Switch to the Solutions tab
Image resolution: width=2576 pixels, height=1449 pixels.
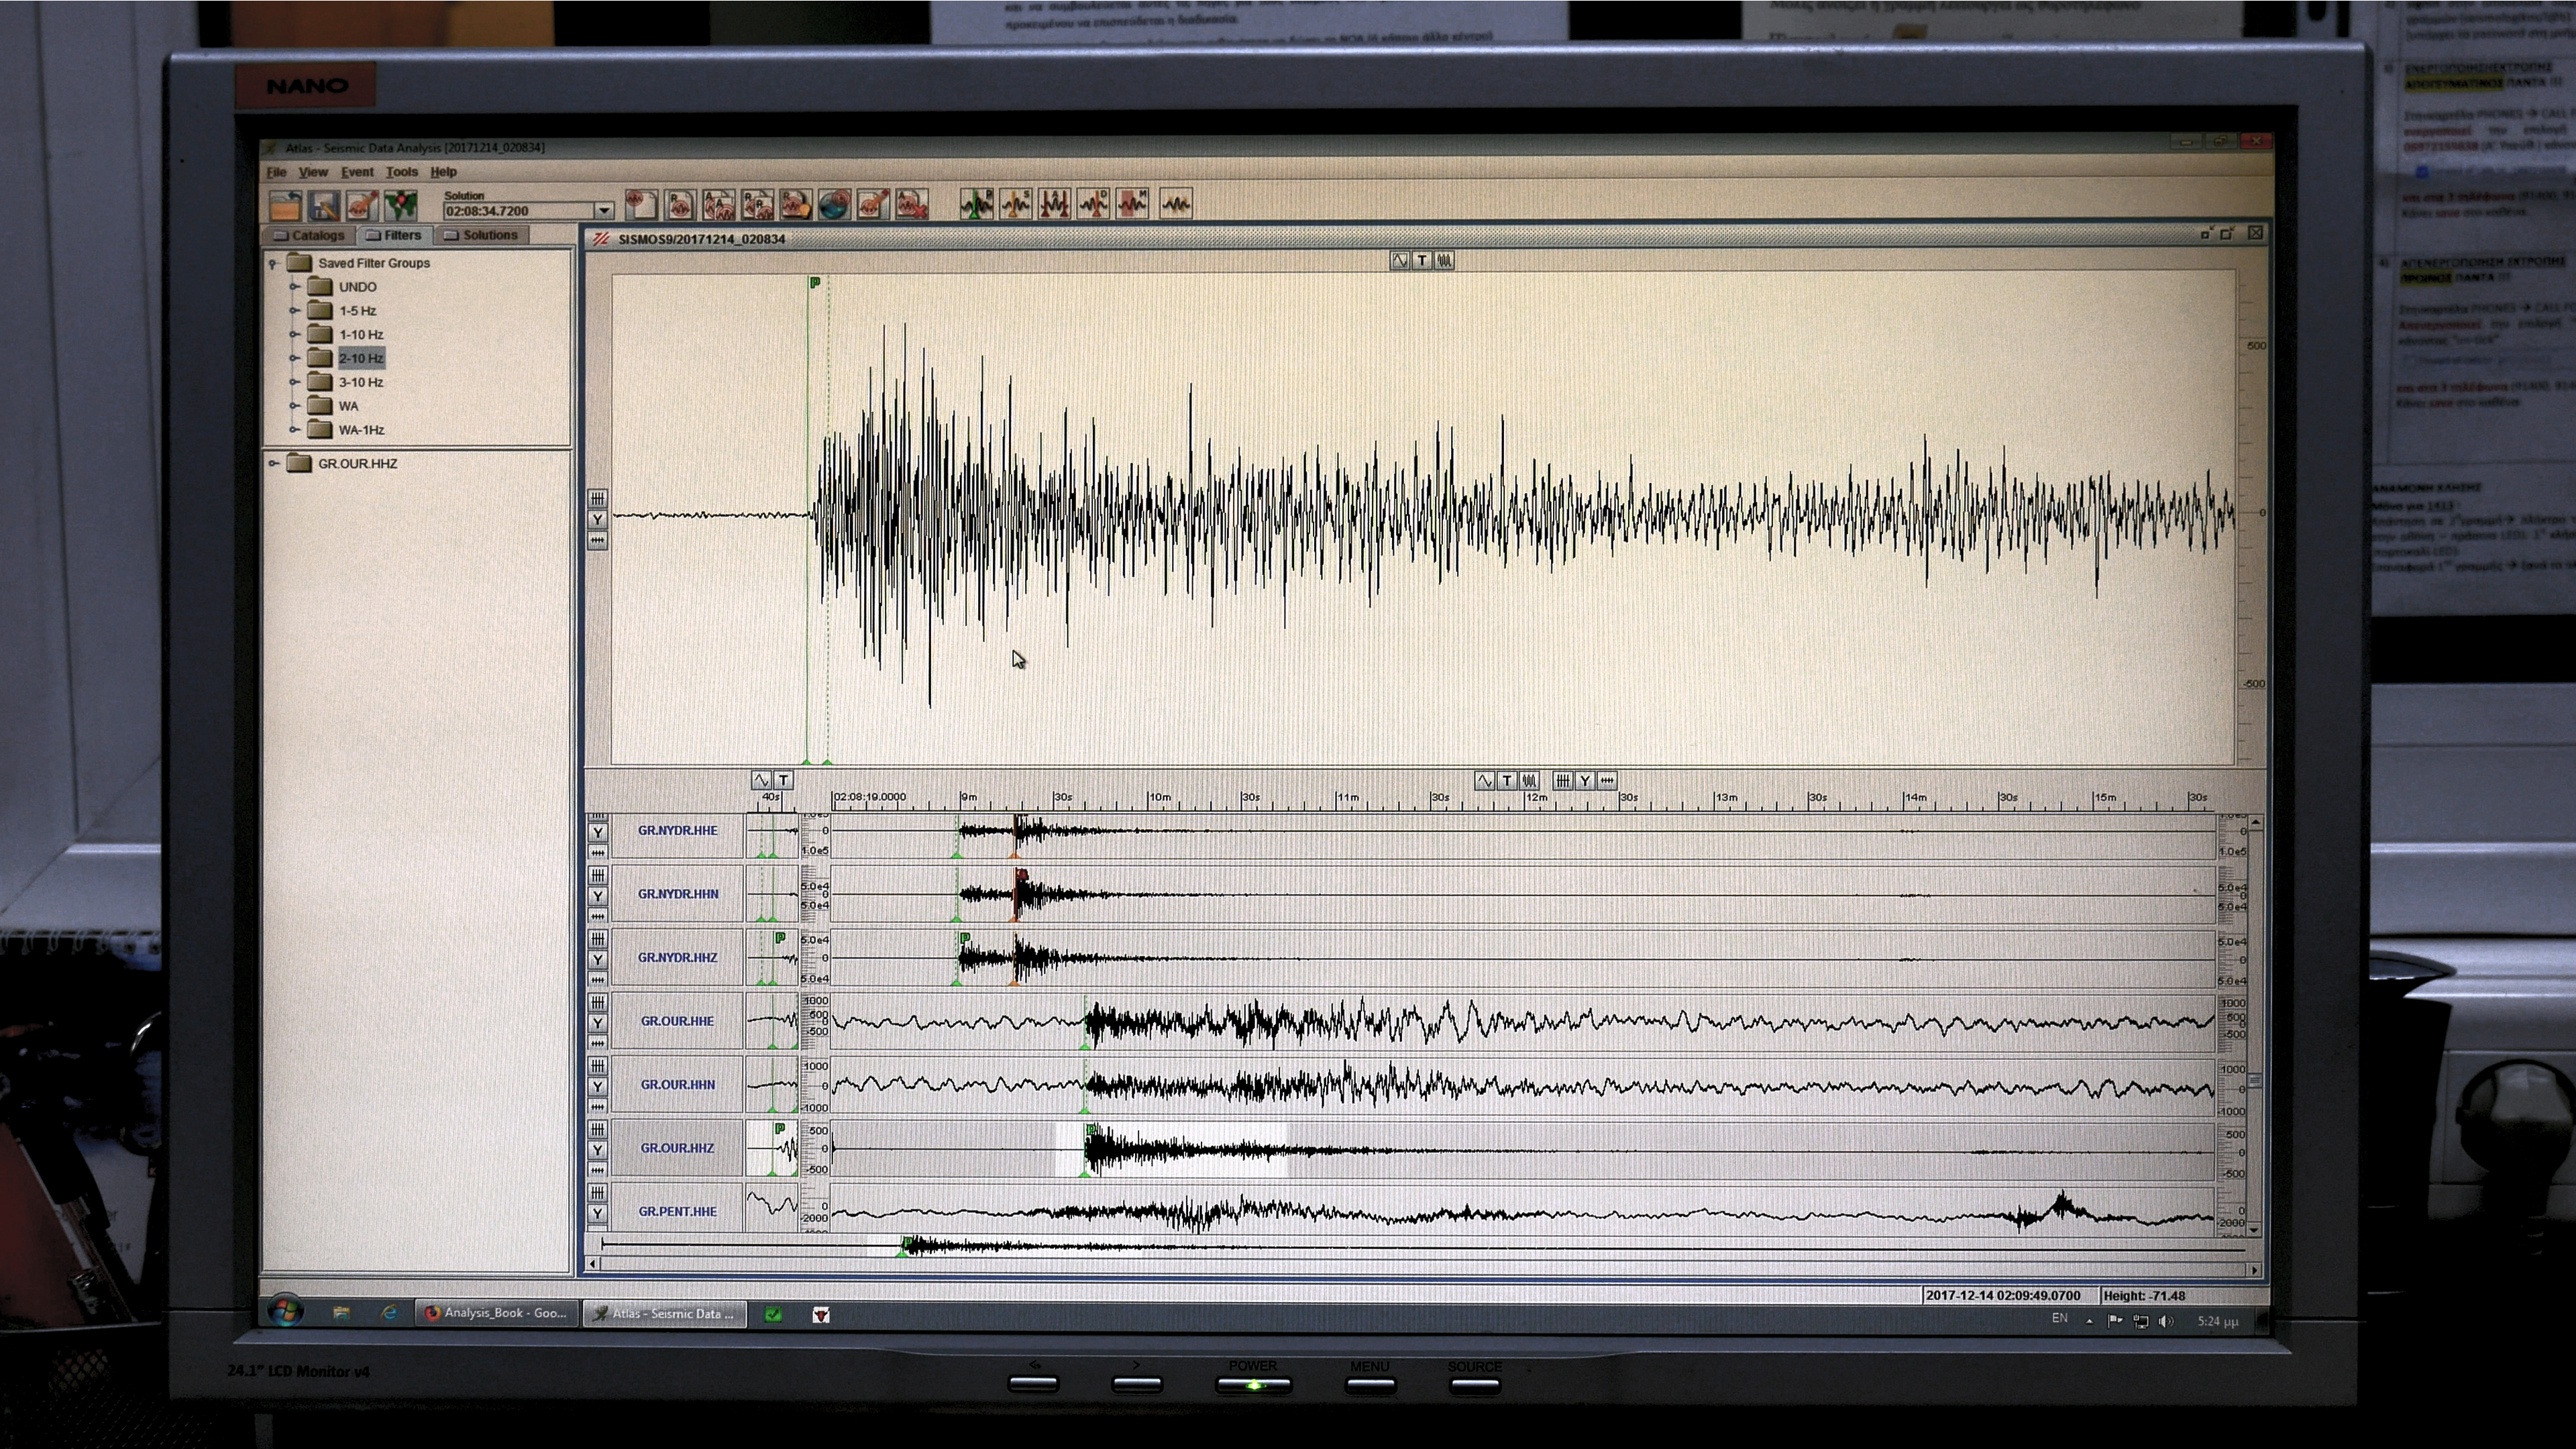point(481,235)
